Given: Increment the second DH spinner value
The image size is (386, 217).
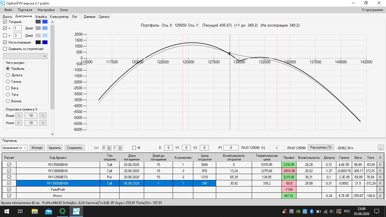Looking at the screenshot, I should click(120, 146).
